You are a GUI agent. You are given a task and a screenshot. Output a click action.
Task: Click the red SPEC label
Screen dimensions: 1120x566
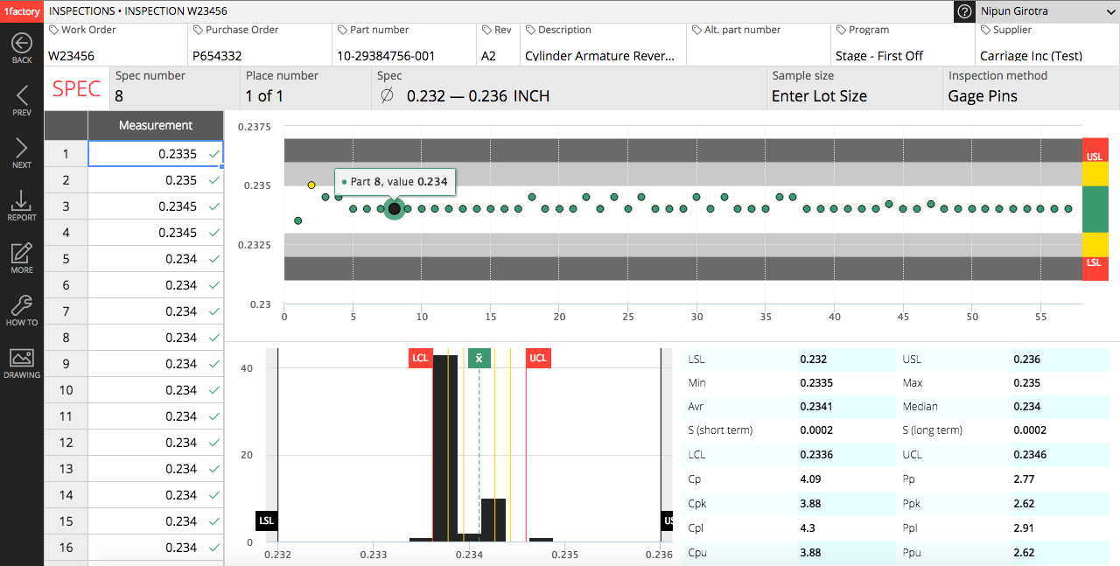click(x=76, y=88)
